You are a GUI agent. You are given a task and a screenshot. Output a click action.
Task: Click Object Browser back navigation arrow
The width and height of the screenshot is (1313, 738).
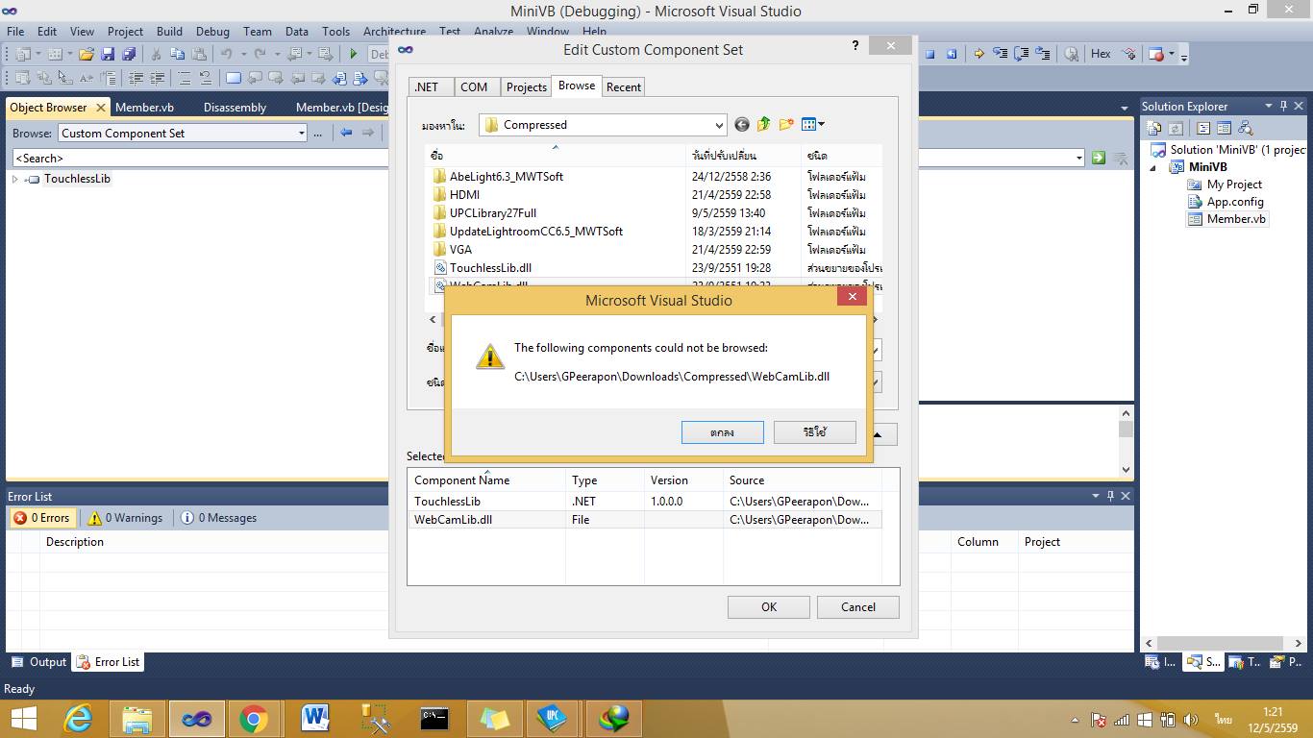pos(346,133)
